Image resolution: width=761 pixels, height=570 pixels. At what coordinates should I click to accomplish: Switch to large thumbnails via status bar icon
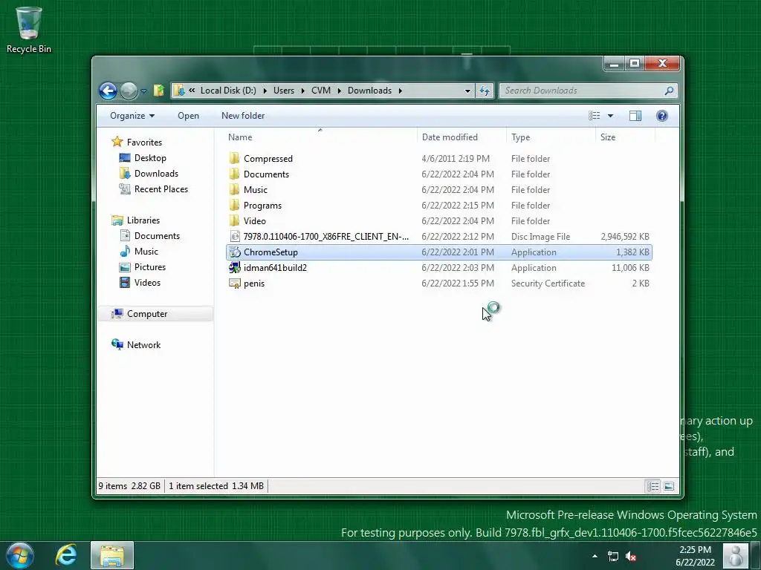coord(669,486)
